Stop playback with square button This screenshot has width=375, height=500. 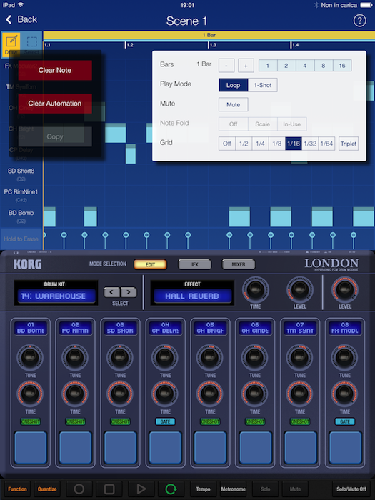coord(109,489)
